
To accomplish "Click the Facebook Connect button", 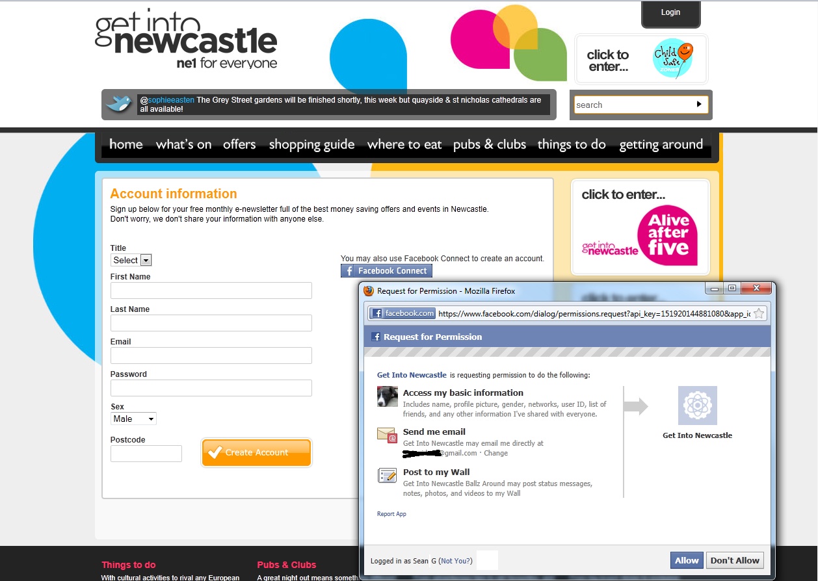I will (x=386, y=271).
